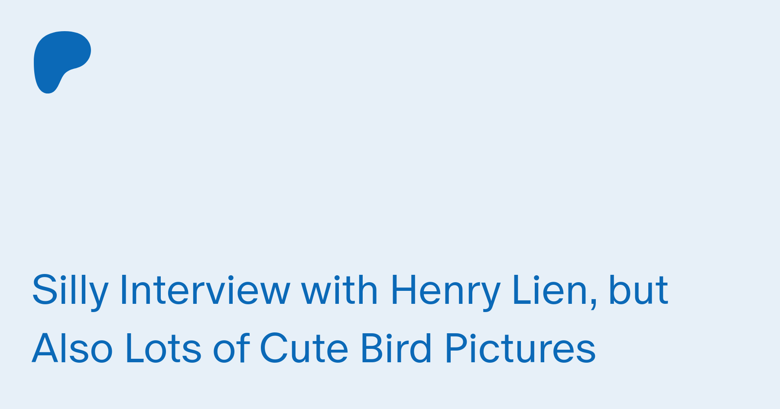Screen dimensions: 780x409
Task: Select the word "Interview" in the heading
Action: pyautogui.click(x=205, y=290)
